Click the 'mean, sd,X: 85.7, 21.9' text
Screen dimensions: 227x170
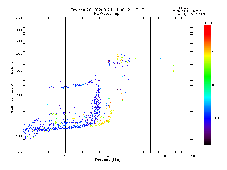click(188, 14)
